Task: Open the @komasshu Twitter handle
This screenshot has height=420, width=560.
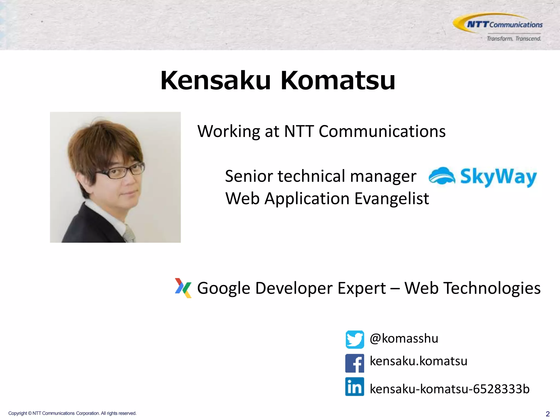Action: point(404,339)
